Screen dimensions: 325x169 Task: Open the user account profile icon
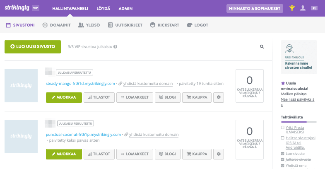click(303, 8)
